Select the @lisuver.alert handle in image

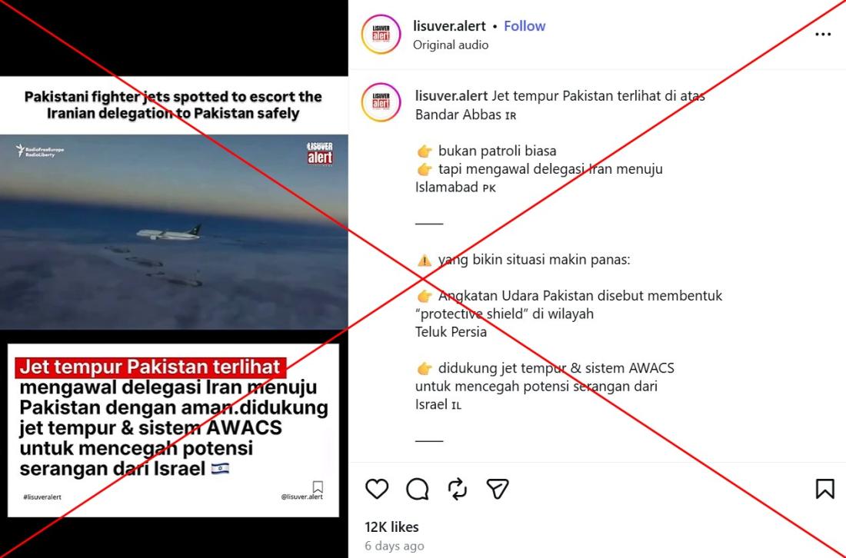[301, 497]
